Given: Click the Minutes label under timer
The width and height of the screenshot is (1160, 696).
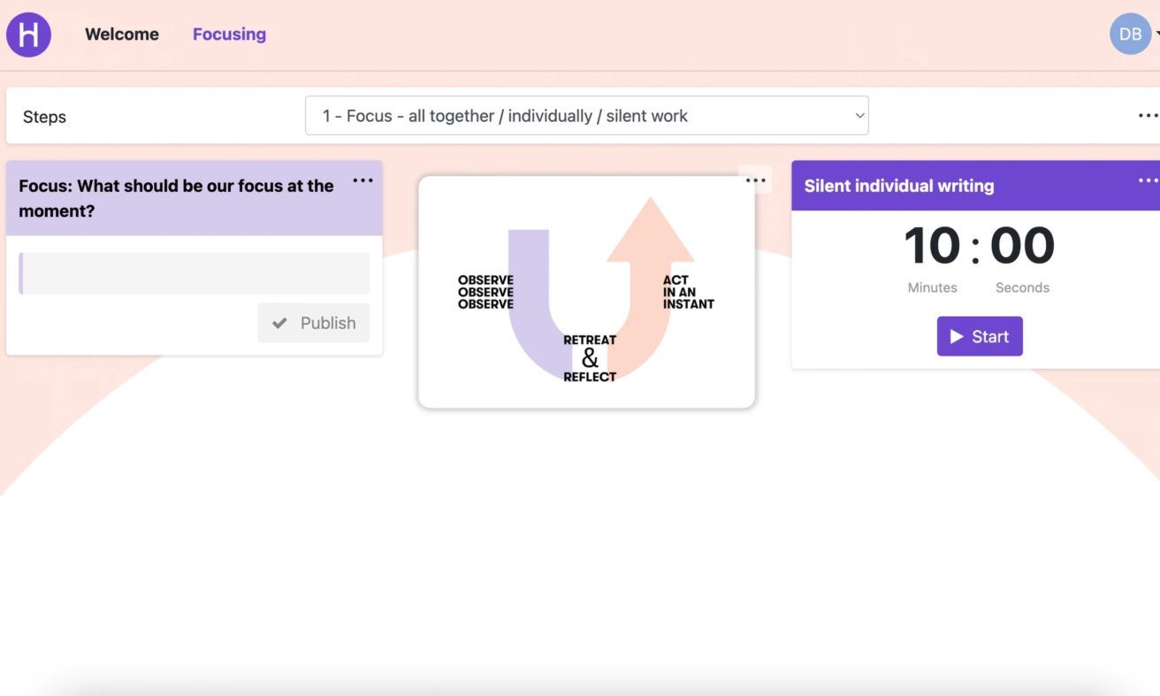Looking at the screenshot, I should point(932,287).
